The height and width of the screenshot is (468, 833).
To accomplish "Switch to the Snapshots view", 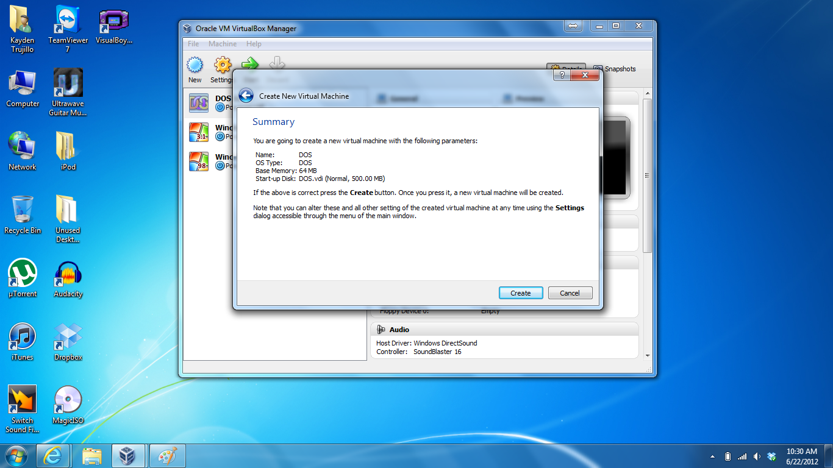I will point(615,69).
